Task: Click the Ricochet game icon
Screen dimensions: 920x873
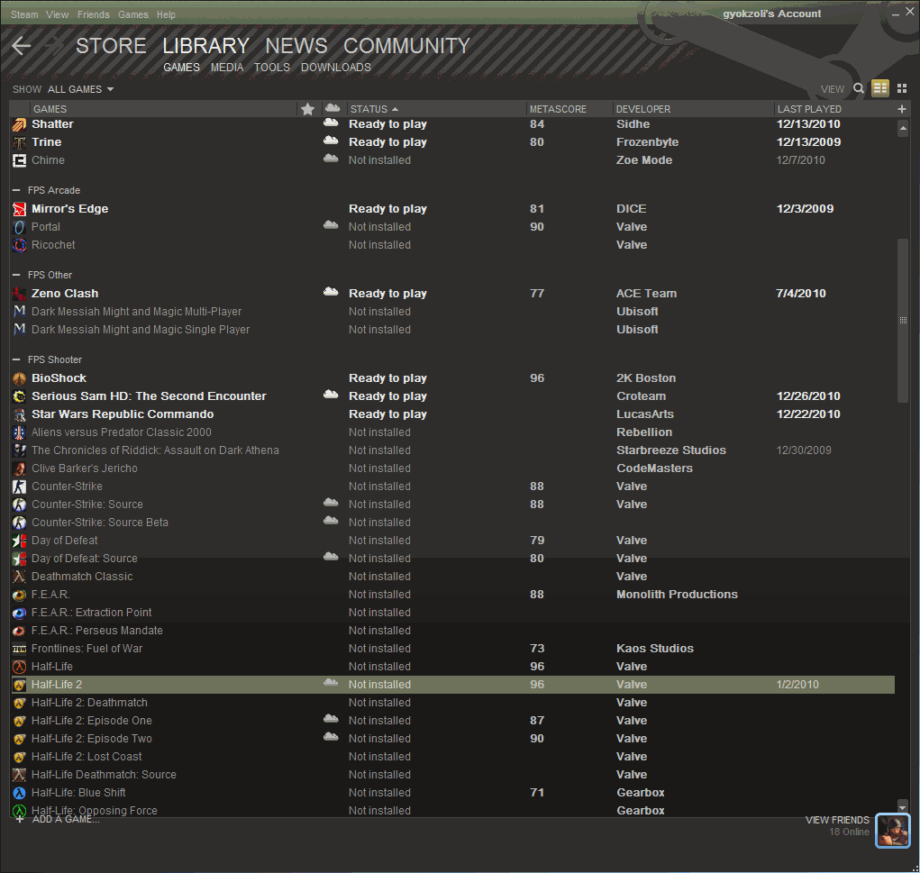Action: pyautogui.click(x=19, y=245)
